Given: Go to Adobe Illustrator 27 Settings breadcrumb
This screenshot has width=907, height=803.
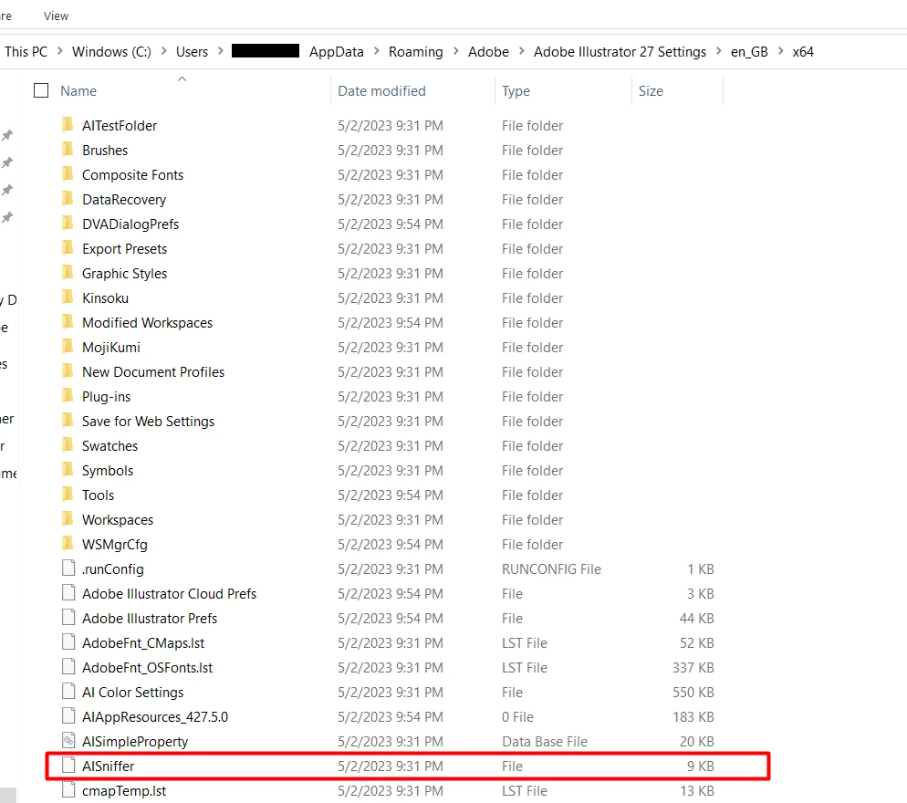Looking at the screenshot, I should 620,51.
